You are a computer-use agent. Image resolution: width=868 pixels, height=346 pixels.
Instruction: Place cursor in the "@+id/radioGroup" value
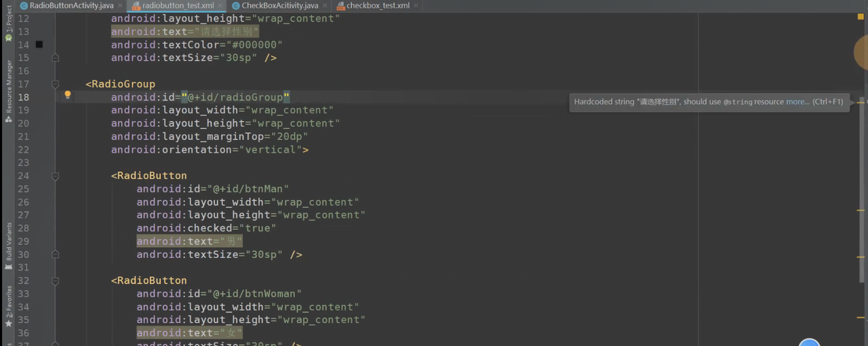(x=235, y=97)
